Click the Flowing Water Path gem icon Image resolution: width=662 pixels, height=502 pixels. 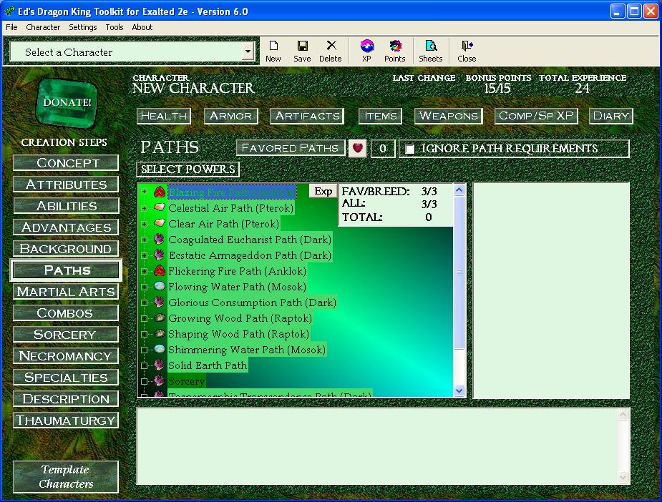tap(159, 287)
